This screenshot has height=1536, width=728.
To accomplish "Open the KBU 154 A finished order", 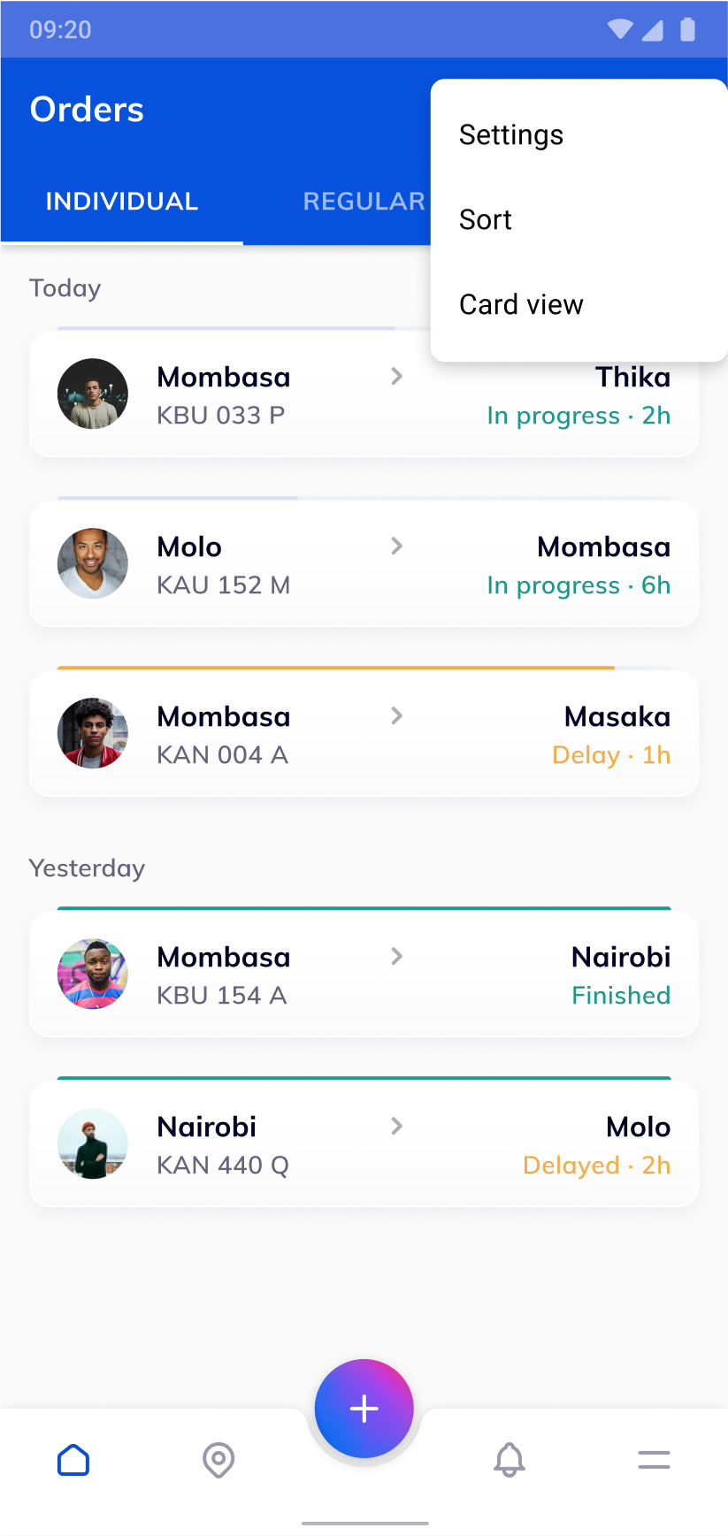I will (364, 974).
